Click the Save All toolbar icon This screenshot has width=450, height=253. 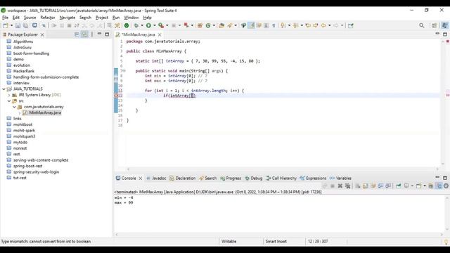(x=25, y=25)
